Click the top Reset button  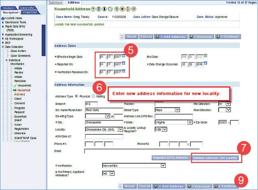click(x=131, y=37)
